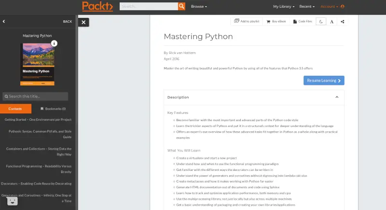Screen dimensions: 386x210
Task: Click the Add to playlist icon
Action: click(x=236, y=21)
